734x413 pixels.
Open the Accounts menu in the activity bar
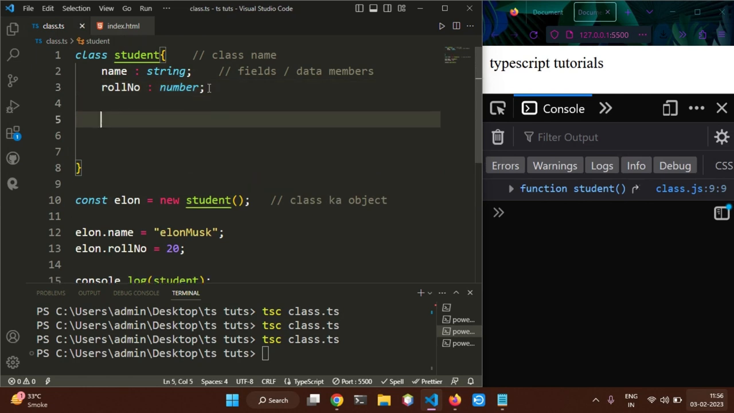(x=13, y=337)
